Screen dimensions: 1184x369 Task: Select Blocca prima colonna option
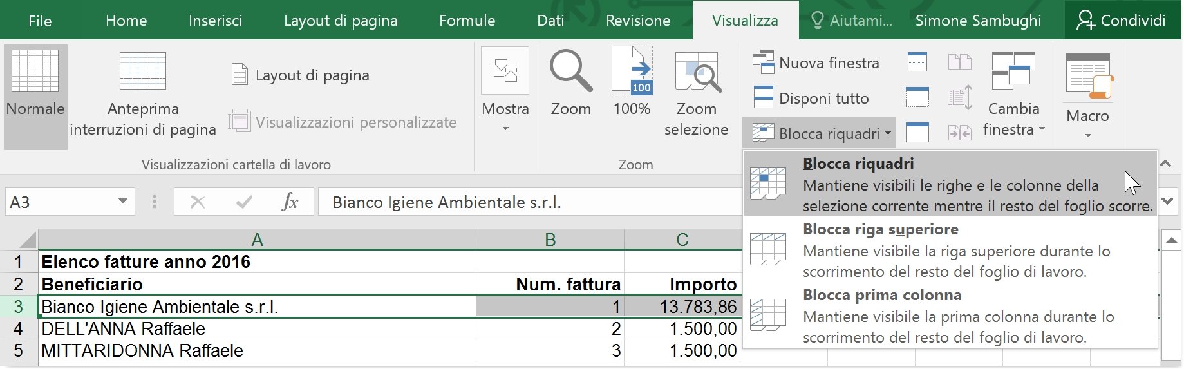point(950,316)
